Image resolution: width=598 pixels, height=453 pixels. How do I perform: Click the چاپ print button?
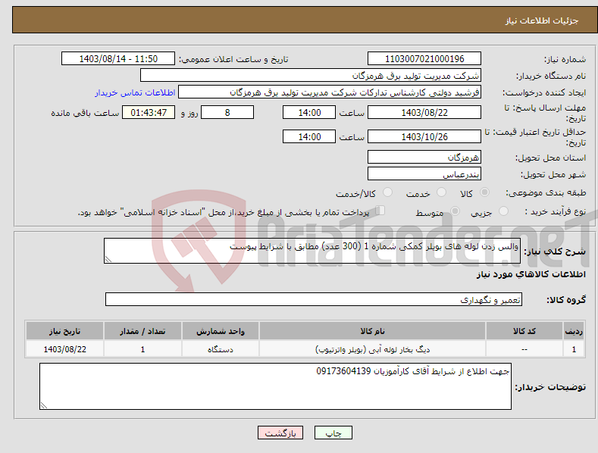pyautogui.click(x=333, y=433)
